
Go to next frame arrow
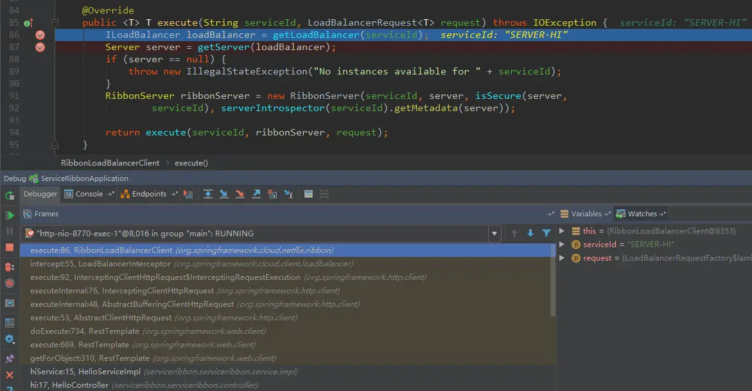coord(530,234)
